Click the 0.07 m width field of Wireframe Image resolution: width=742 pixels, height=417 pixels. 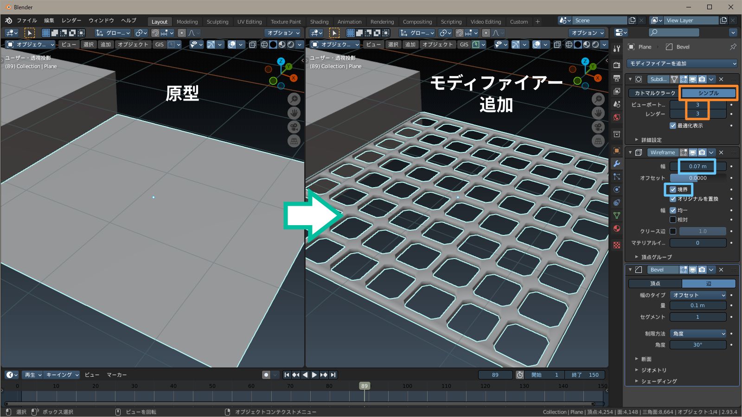tap(698, 166)
